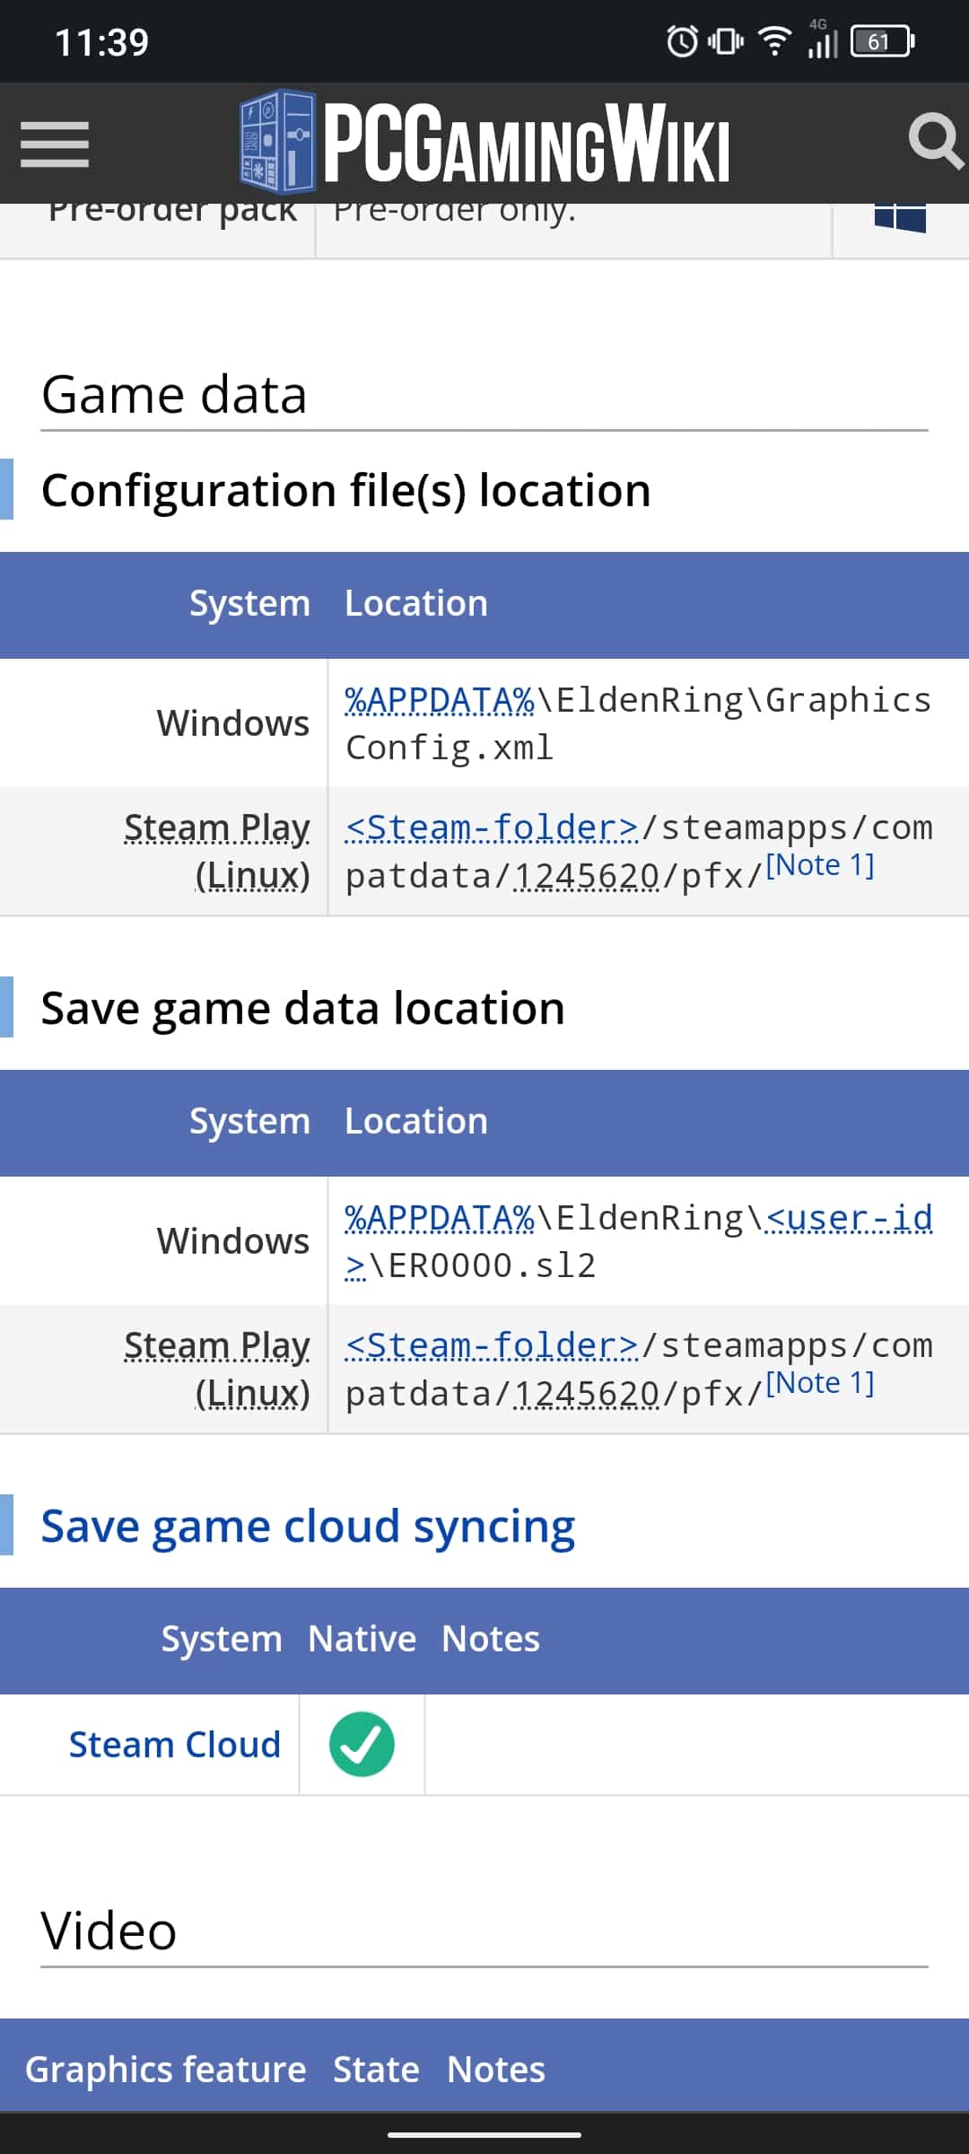Collapse the Game data section heading
Screen dimensions: 969x2154
(x=174, y=395)
